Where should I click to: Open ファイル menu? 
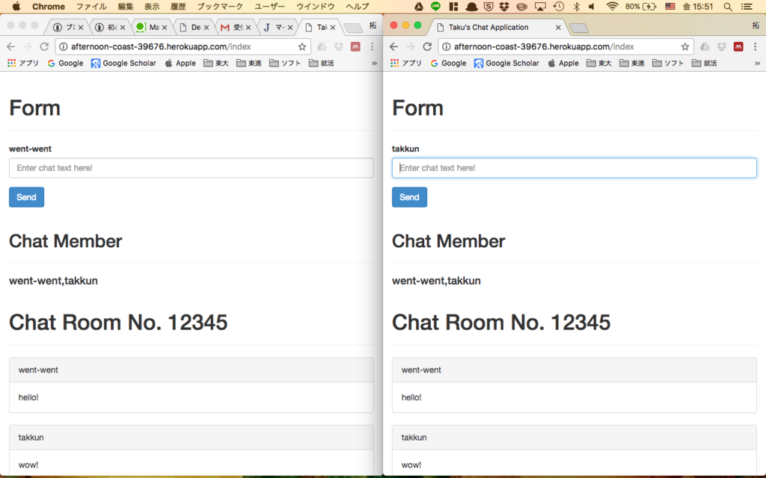(x=91, y=6)
